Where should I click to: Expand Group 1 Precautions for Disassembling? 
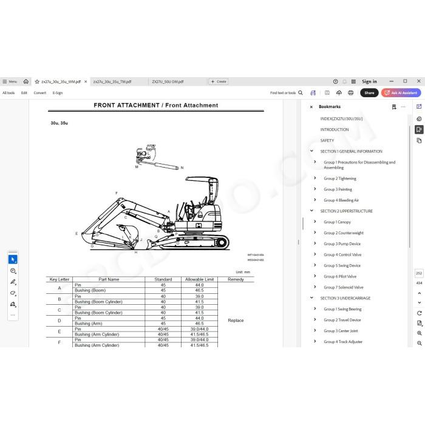click(315, 162)
